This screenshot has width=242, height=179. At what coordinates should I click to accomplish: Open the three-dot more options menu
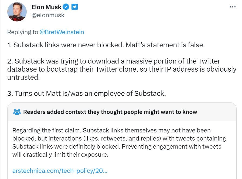(233, 7)
